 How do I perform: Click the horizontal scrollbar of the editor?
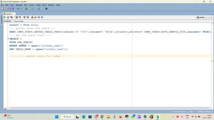tap(110, 107)
